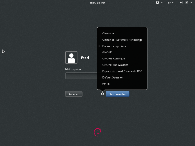Click the Annuler button
The image size is (195, 146).
[x=74, y=94]
